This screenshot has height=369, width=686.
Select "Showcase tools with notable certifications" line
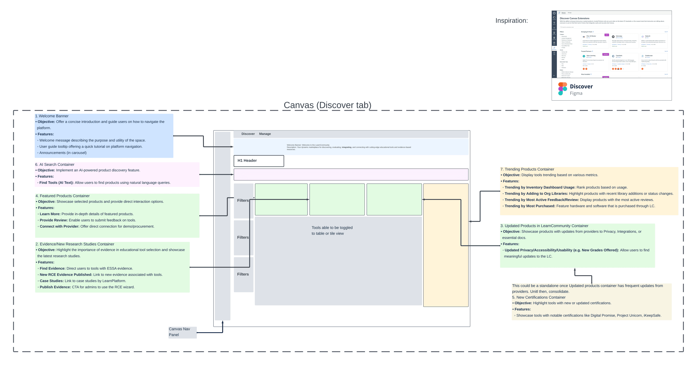click(588, 316)
